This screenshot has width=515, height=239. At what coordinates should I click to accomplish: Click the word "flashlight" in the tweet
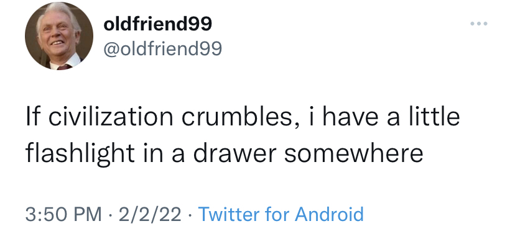tap(80, 153)
